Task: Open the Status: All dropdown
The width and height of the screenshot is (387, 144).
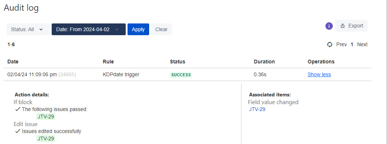Action: tap(28, 29)
